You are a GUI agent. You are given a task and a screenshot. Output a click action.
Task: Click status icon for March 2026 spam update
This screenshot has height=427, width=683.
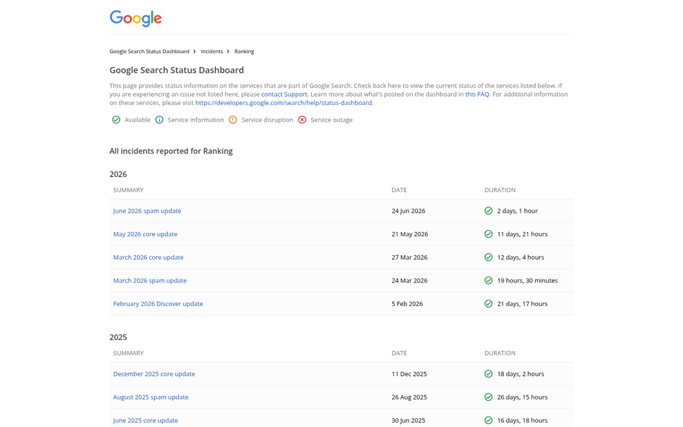pyautogui.click(x=488, y=281)
